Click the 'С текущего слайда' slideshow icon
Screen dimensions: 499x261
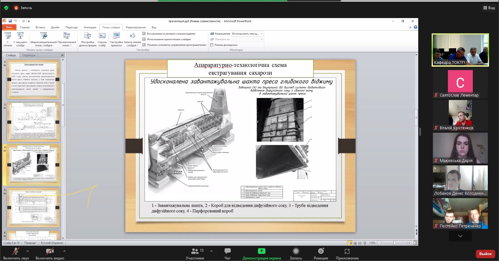coord(20,36)
